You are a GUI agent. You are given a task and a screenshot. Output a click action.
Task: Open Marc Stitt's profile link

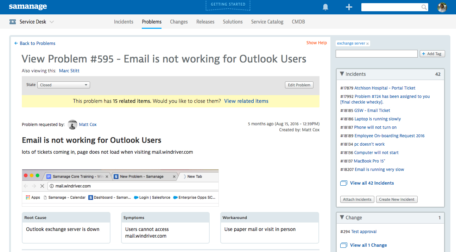click(x=69, y=71)
